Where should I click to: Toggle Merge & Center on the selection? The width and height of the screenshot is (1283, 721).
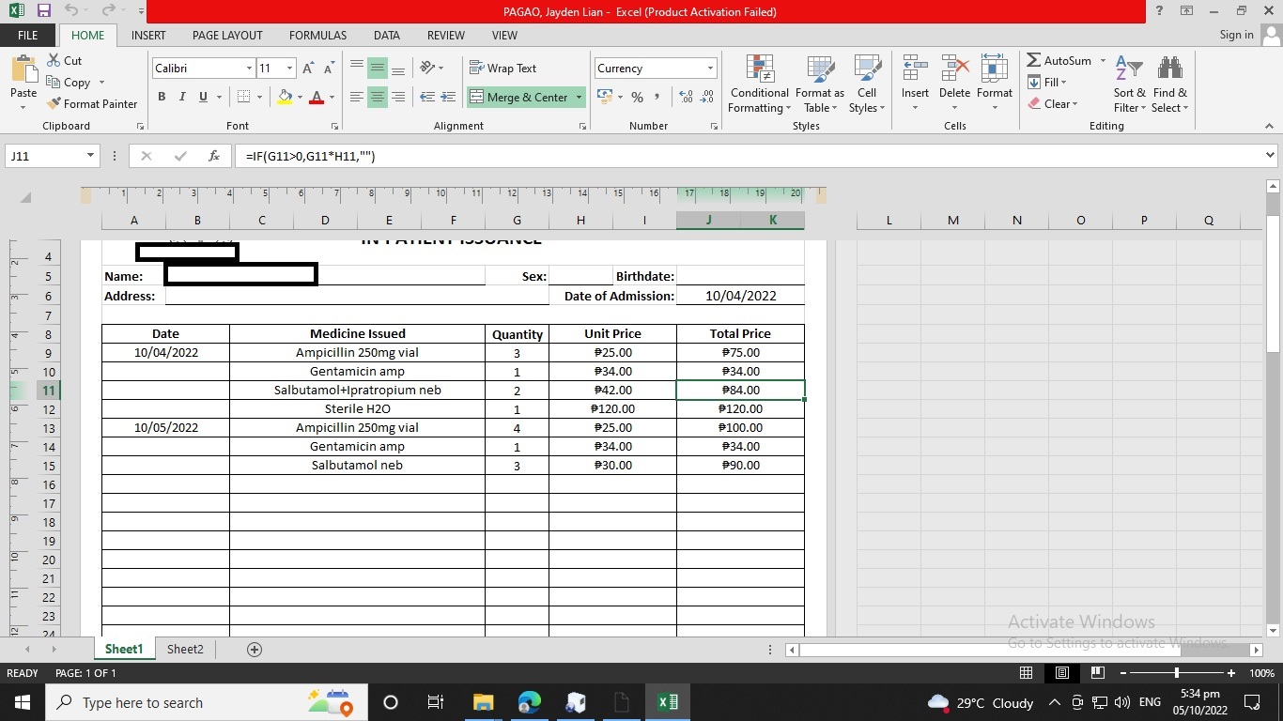(x=518, y=97)
